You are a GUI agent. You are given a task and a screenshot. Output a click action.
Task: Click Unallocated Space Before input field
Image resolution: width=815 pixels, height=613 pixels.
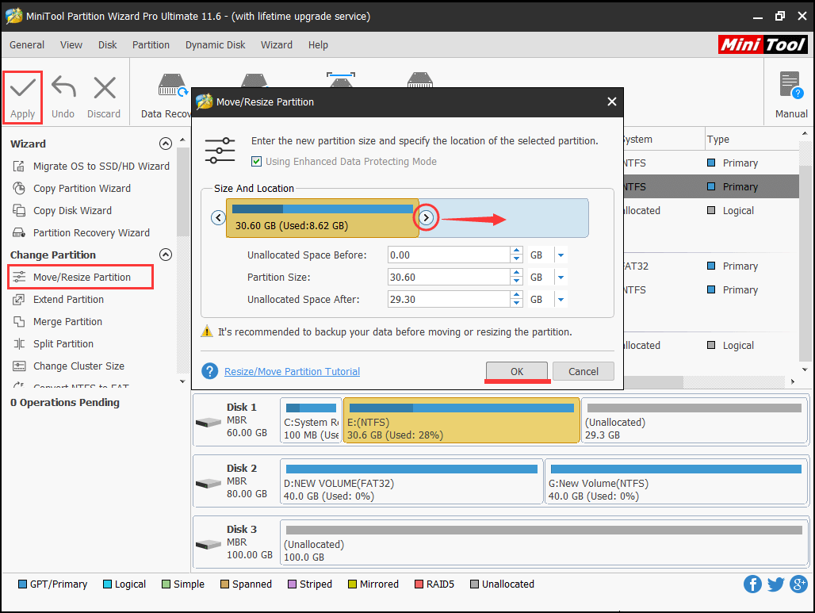point(449,255)
